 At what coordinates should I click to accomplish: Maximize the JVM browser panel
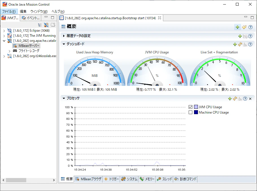click(x=53, y=18)
